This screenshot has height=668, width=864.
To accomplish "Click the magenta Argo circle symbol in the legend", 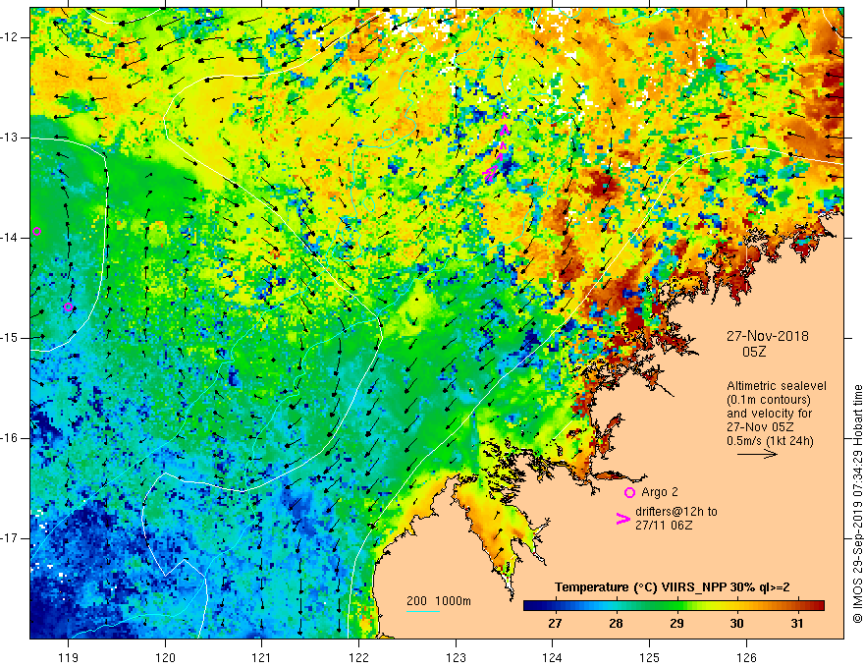I will coord(629,493).
